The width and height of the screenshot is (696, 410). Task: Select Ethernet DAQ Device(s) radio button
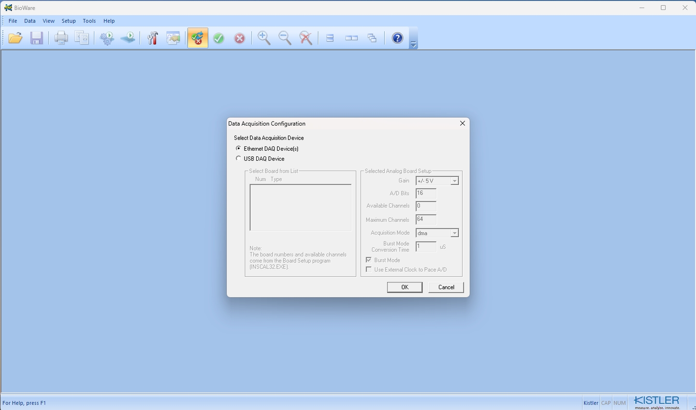(x=238, y=148)
